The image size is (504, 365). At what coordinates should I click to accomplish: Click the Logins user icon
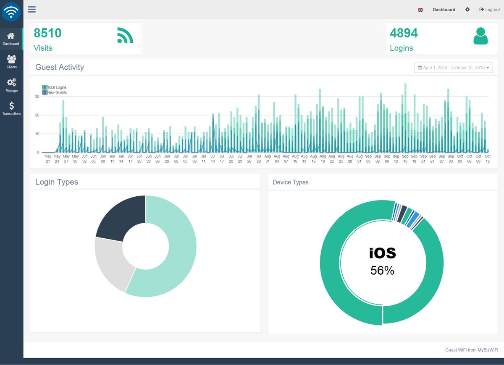tap(480, 36)
